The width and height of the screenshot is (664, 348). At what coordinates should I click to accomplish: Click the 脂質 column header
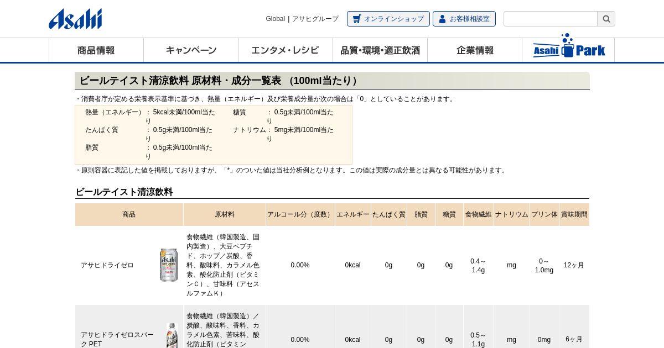421,214
